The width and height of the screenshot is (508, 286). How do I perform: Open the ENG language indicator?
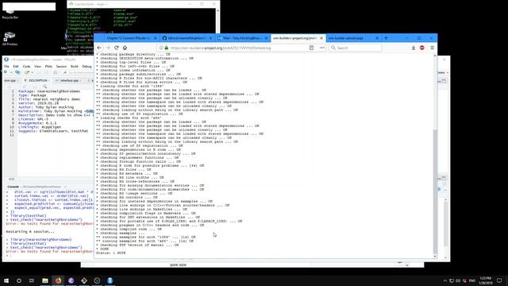(472, 280)
